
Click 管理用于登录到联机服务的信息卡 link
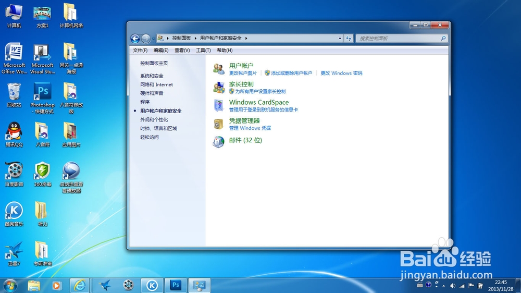pyautogui.click(x=264, y=110)
